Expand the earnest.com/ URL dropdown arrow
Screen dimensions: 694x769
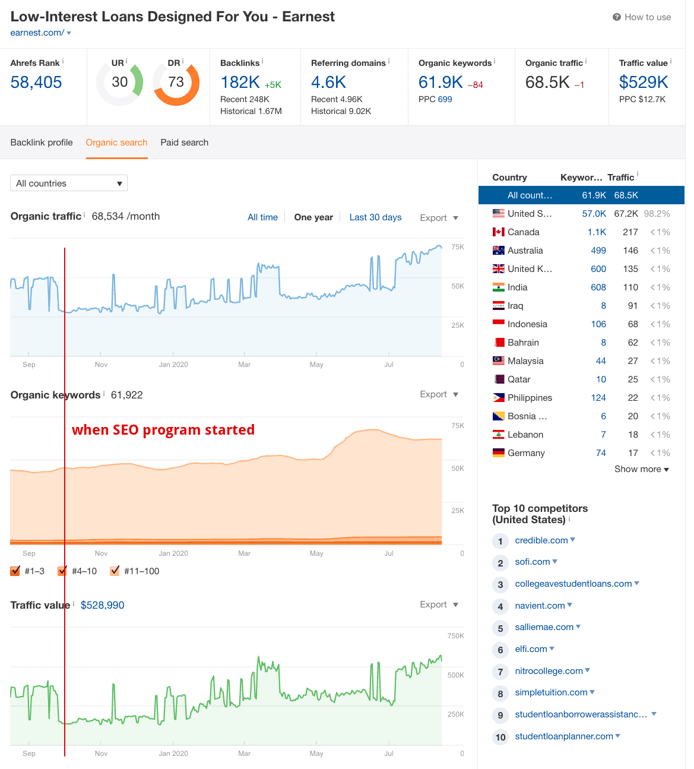tap(69, 33)
